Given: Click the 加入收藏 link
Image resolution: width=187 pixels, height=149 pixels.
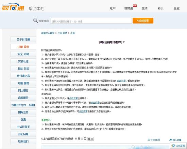Looking at the screenshot, I should tap(177, 140).
